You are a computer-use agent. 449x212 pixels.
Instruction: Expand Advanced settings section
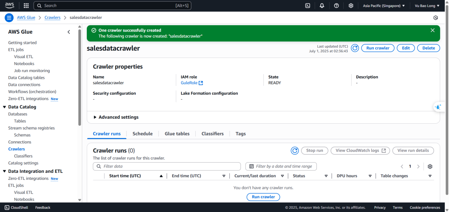116,117
